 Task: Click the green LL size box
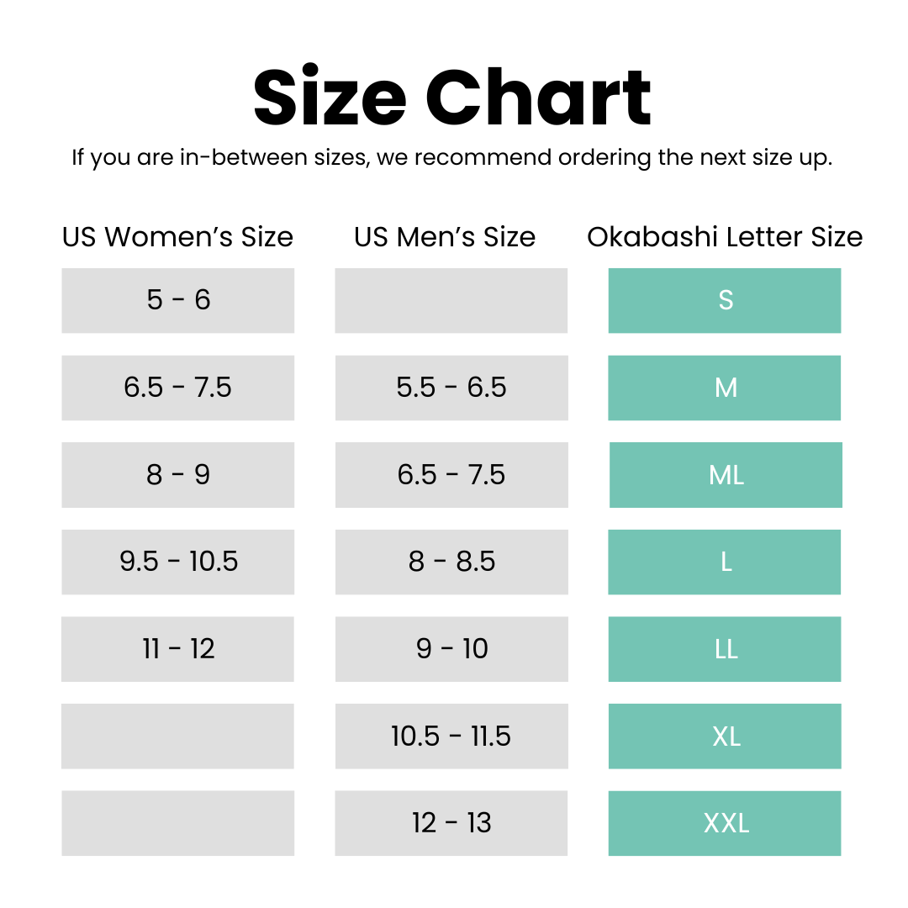[x=725, y=649]
